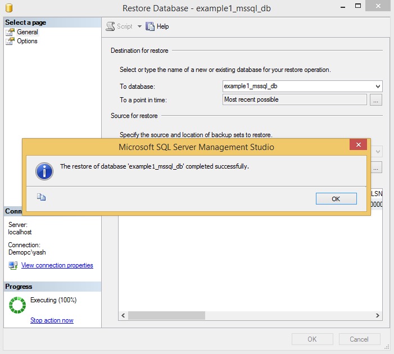Screen dimensions: 394x354
Task: Click the horizontal scrollbar right arrow
Action: click(377, 316)
